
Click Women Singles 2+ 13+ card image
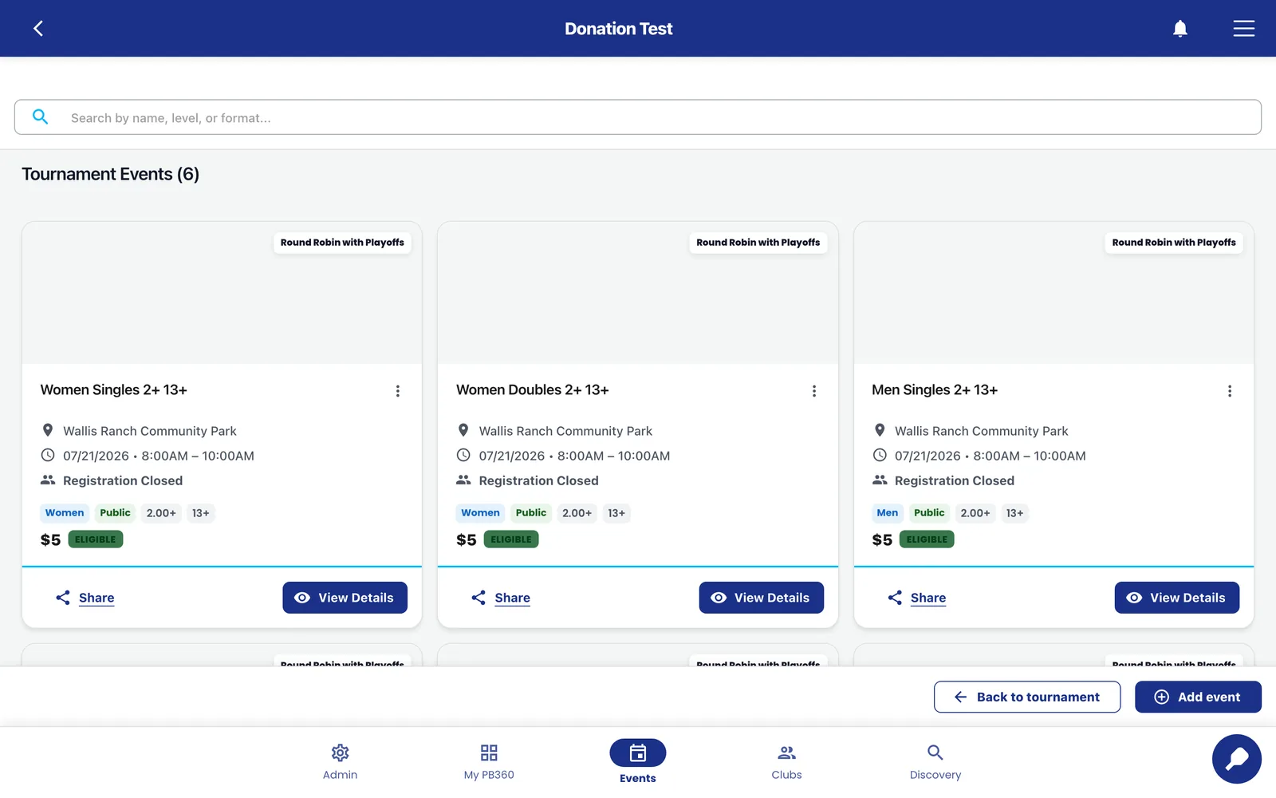222,293
